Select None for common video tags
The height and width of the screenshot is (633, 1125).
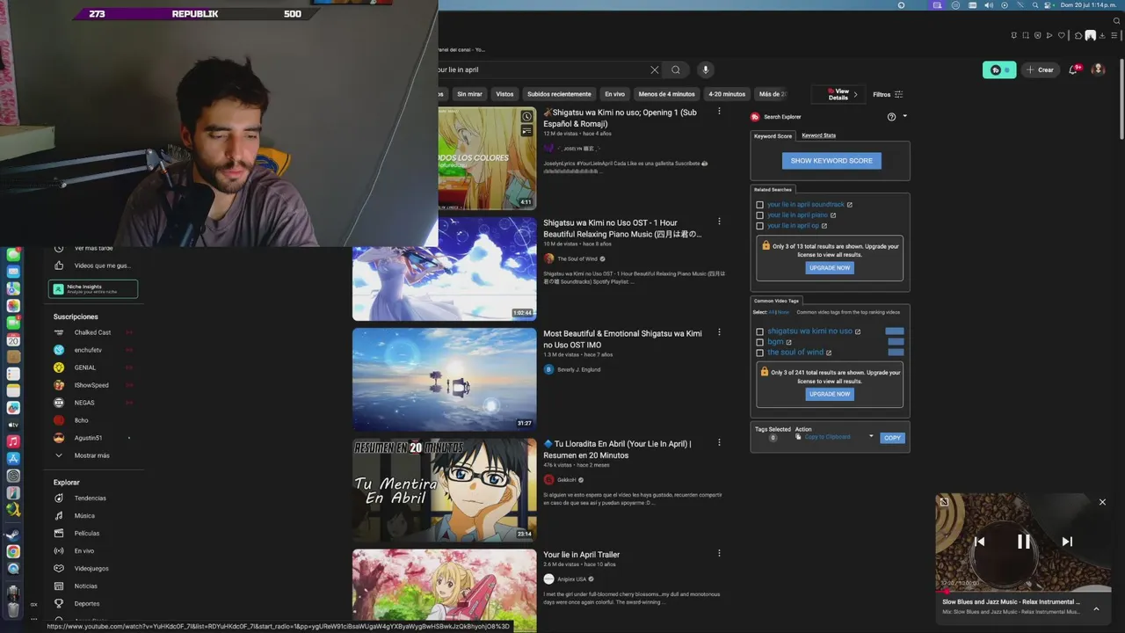pyautogui.click(x=783, y=312)
